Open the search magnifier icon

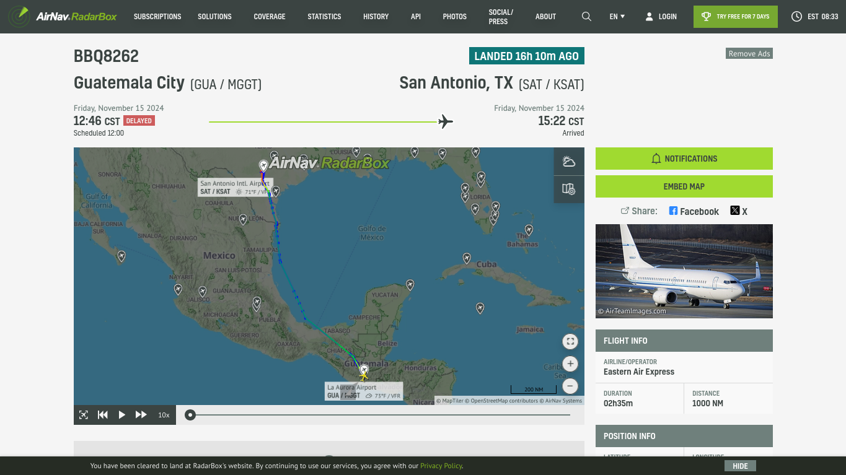pos(586,17)
